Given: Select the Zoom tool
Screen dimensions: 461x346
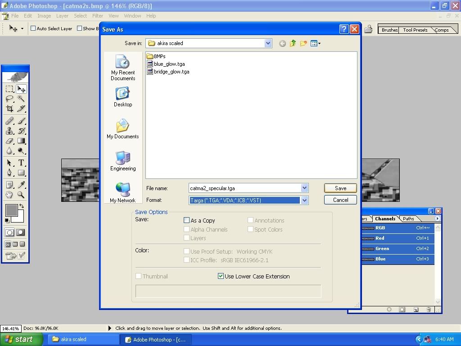Looking at the screenshot, I should click(21, 195).
